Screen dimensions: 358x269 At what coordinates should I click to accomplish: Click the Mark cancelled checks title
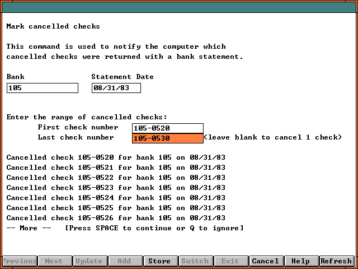point(53,26)
